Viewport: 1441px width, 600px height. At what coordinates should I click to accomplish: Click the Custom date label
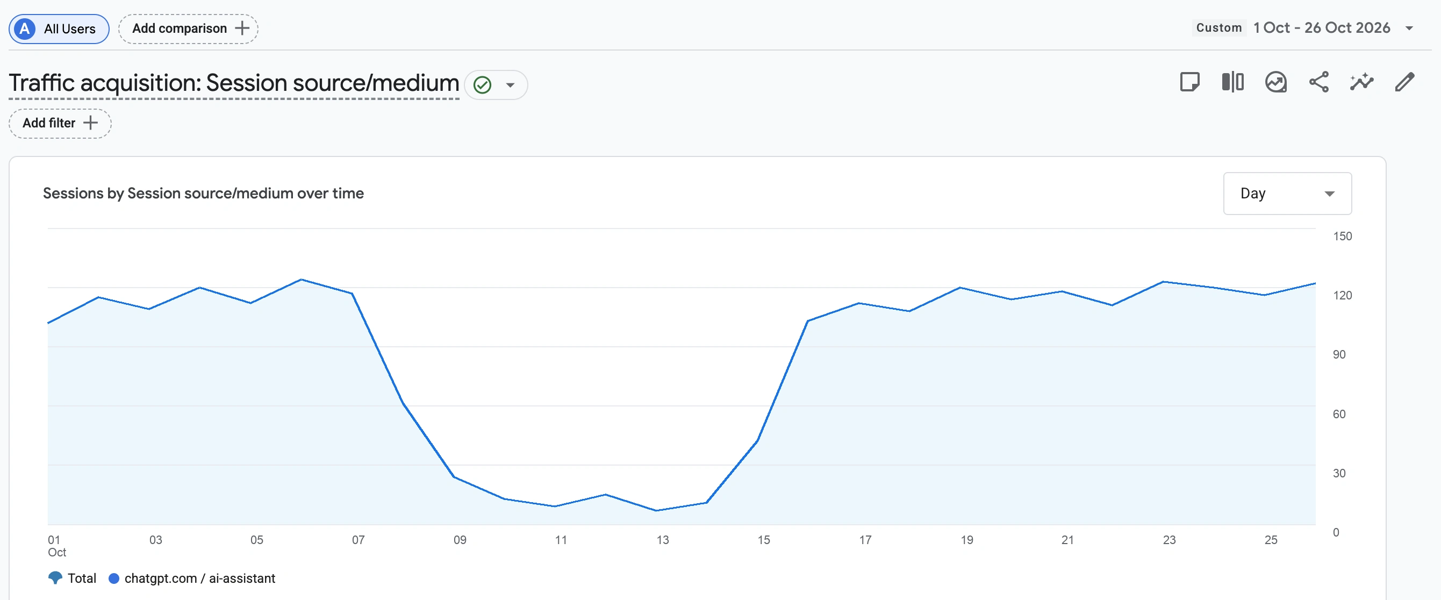pyautogui.click(x=1218, y=28)
